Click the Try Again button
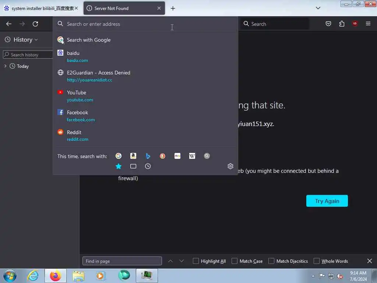 [327, 201]
